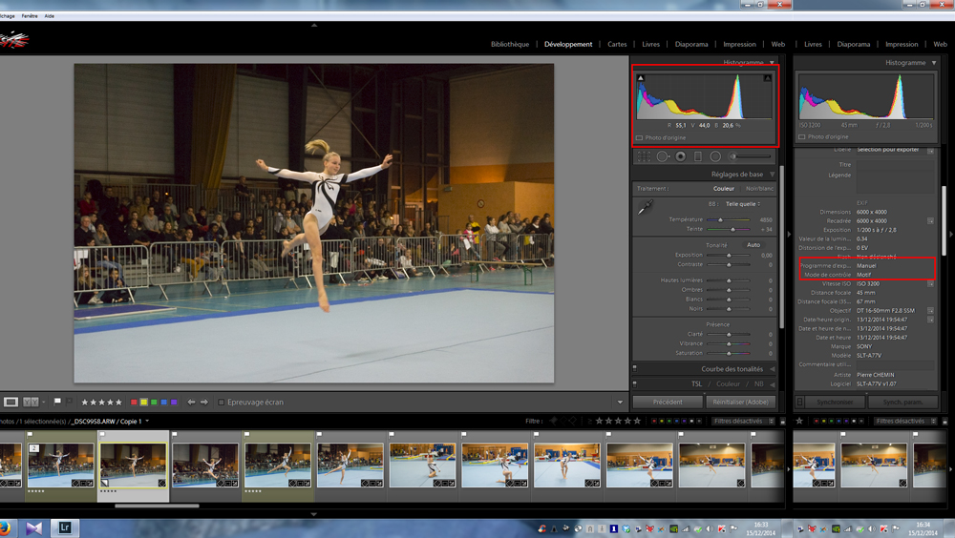The image size is (955, 538).
Task: Open the Impression module
Action: 739,45
